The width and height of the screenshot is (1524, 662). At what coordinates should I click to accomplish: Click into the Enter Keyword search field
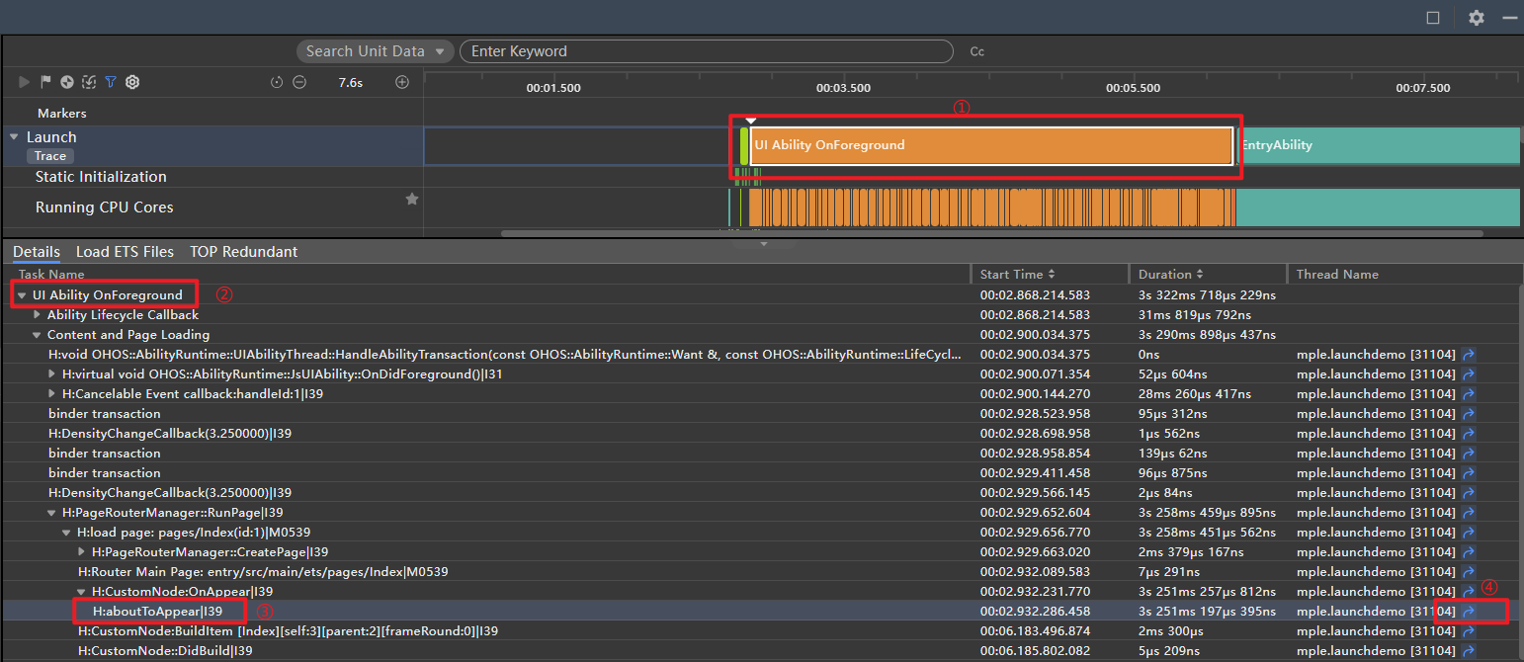point(707,51)
